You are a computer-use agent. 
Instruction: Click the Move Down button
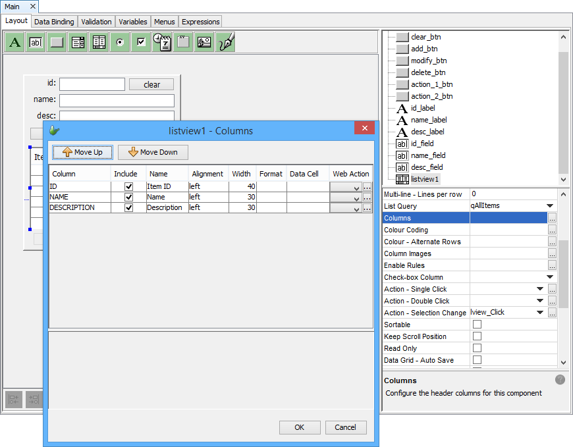click(x=153, y=152)
